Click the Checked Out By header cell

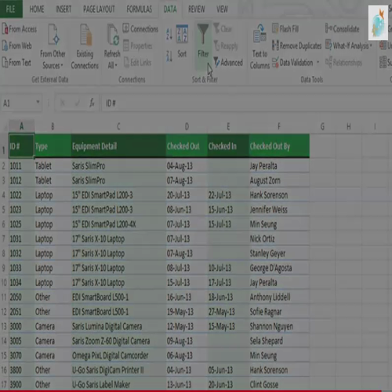(279, 146)
